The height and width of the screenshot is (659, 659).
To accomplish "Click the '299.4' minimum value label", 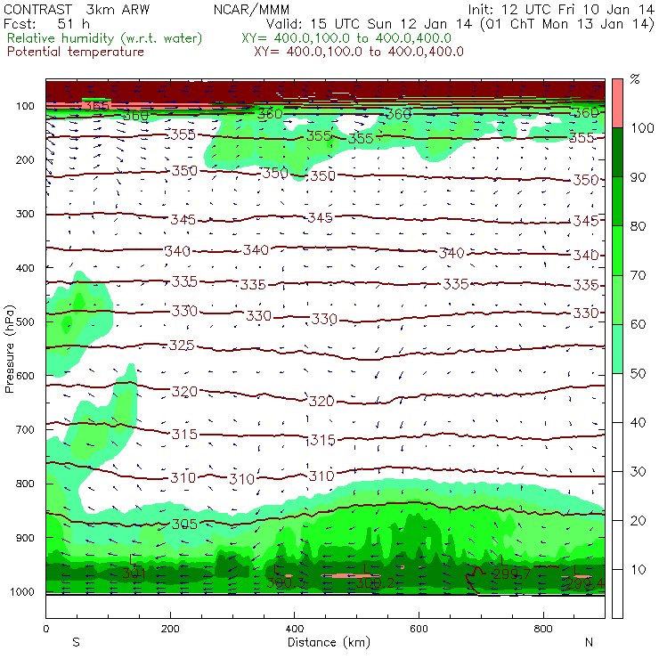I will pos(584,583).
